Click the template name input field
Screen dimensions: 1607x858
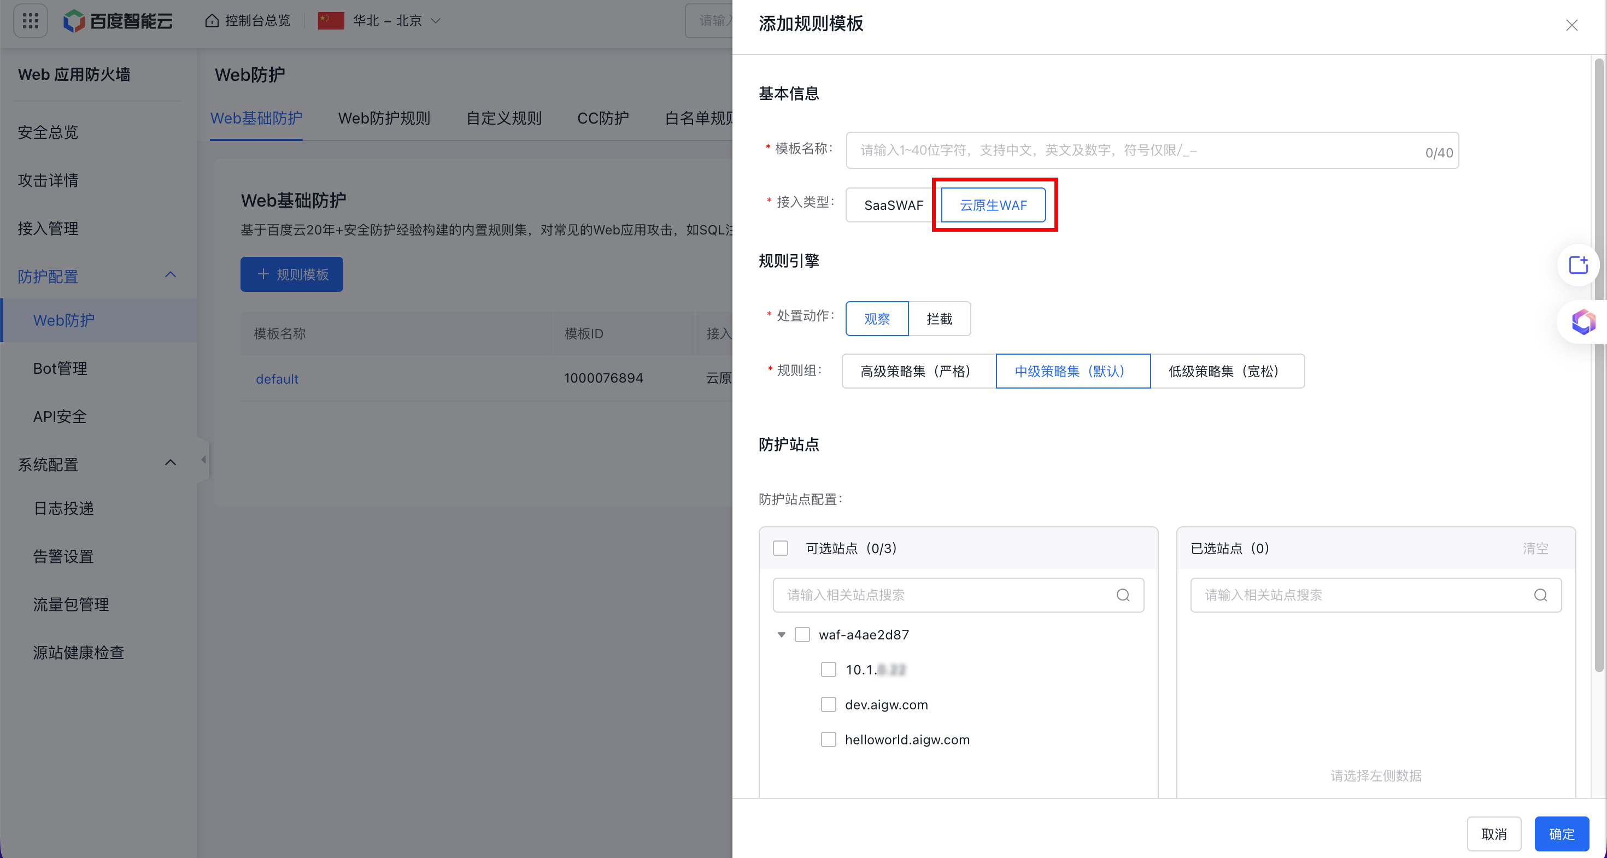point(1135,150)
